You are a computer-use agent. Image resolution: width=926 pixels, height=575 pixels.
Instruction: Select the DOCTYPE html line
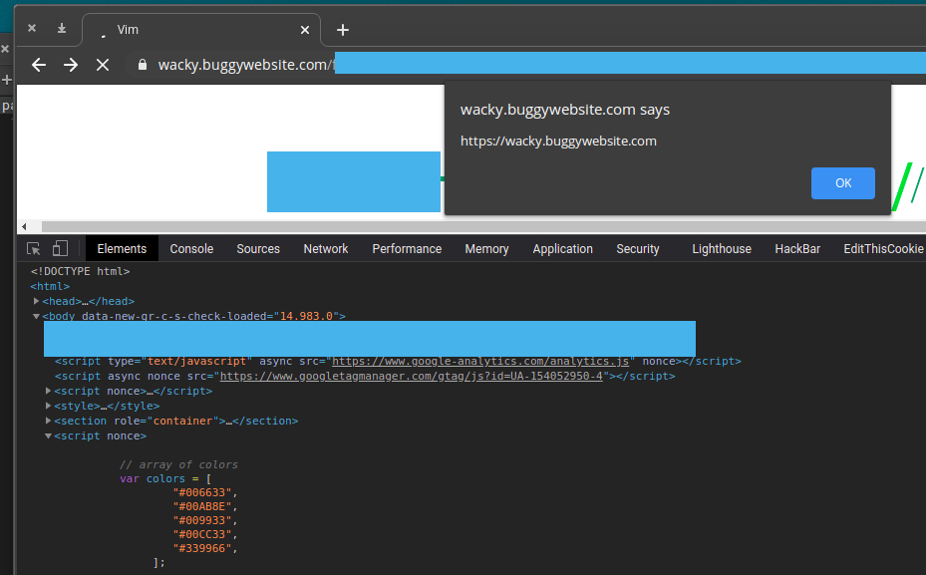pyautogui.click(x=81, y=271)
